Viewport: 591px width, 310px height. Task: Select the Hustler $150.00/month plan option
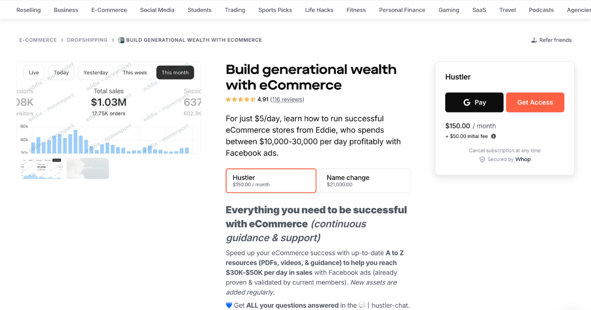coord(271,181)
